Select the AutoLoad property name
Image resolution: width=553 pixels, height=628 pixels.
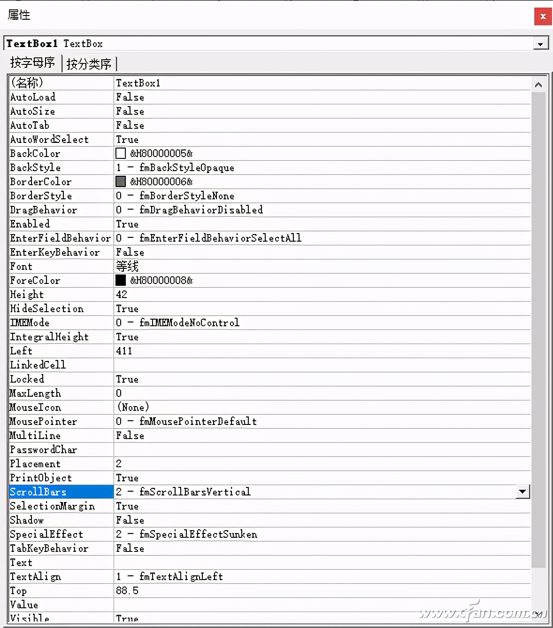click(x=33, y=97)
